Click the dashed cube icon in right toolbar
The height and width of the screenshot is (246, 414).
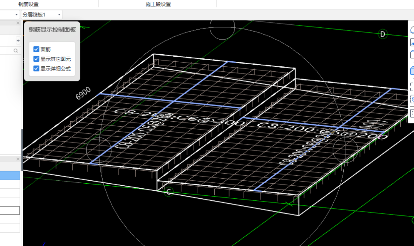[x=412, y=100]
